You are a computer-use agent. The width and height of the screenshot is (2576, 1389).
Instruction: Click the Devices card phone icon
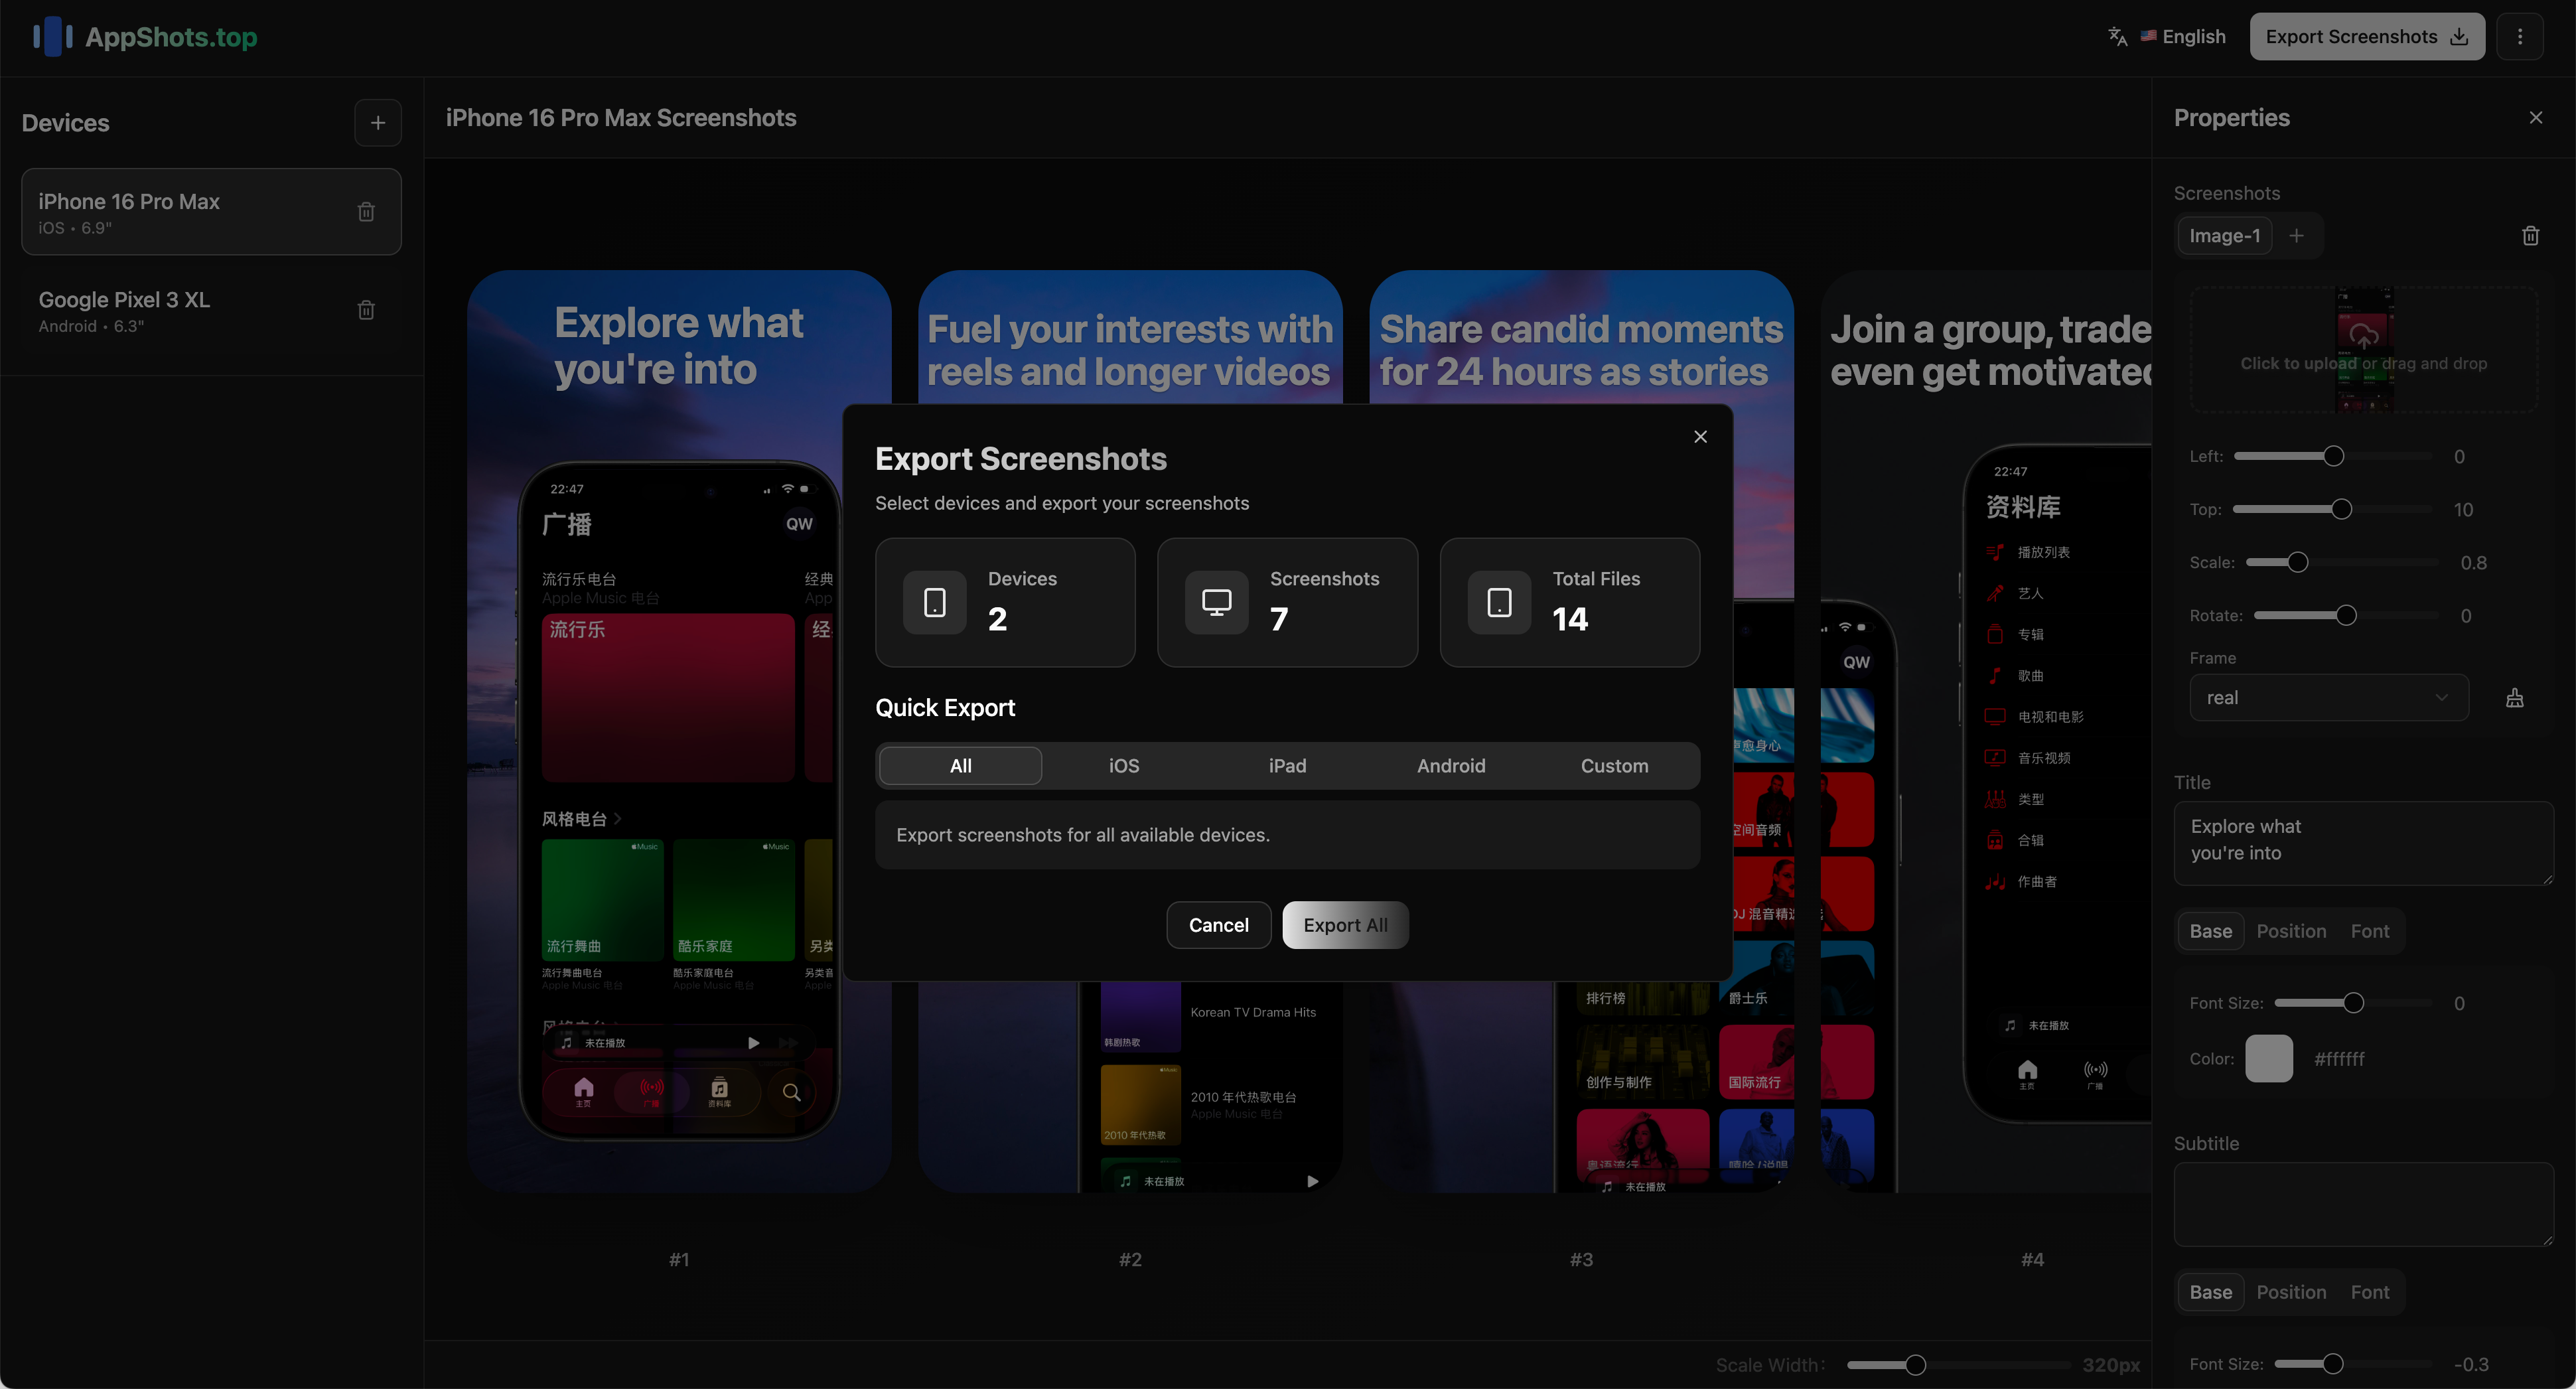pyautogui.click(x=934, y=603)
